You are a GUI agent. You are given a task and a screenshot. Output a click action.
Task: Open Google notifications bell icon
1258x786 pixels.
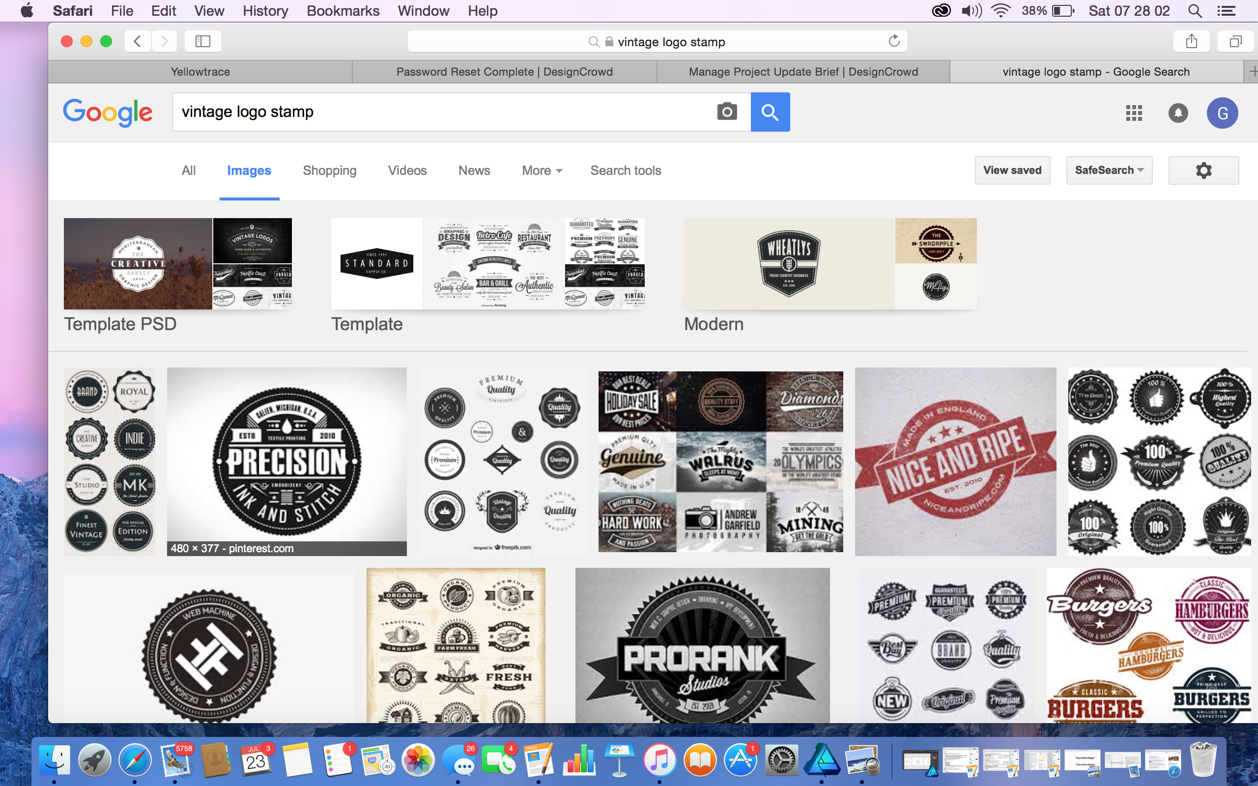[1178, 113]
